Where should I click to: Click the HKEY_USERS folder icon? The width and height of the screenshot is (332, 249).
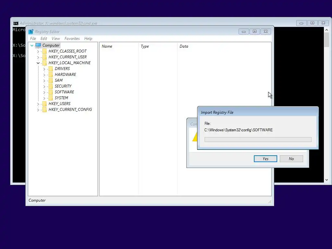pos(44,103)
